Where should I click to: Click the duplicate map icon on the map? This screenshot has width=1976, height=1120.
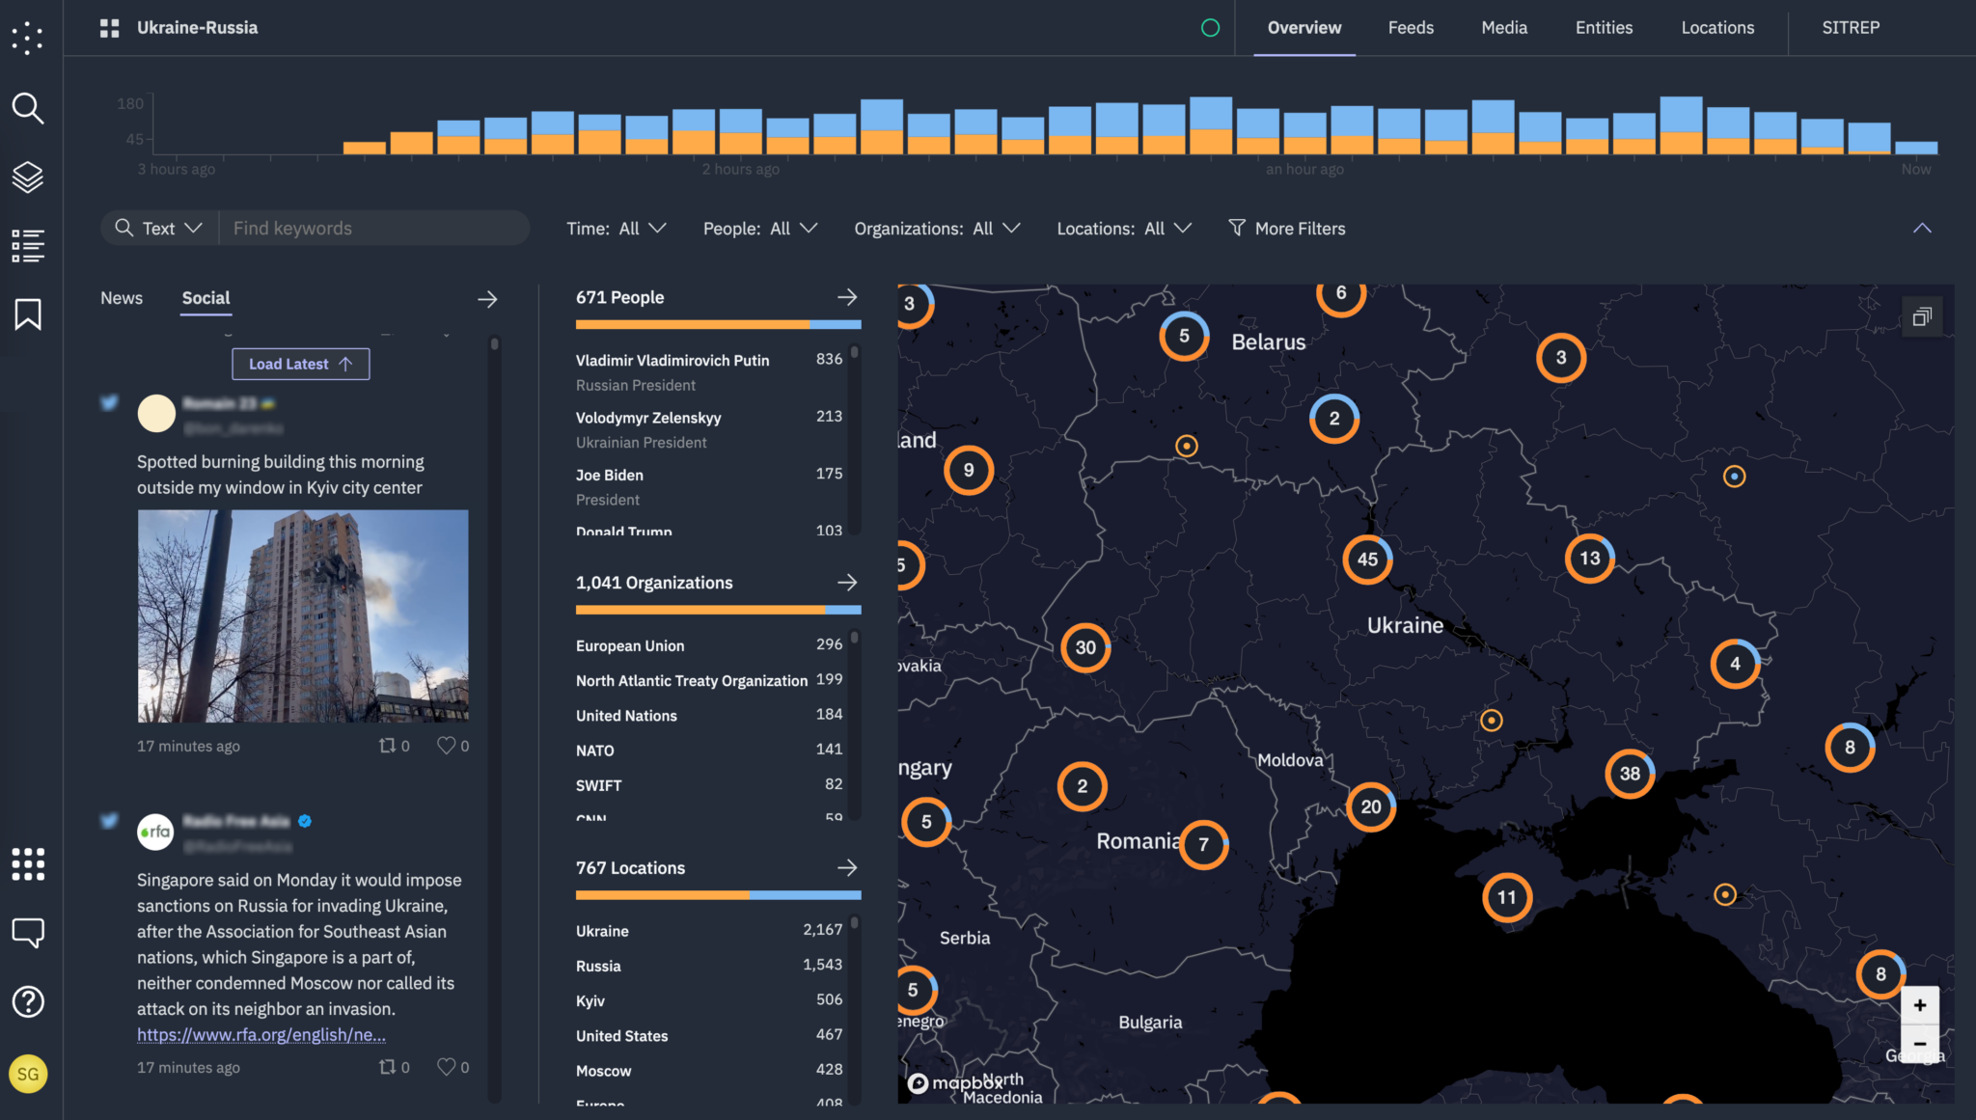pos(1922,316)
